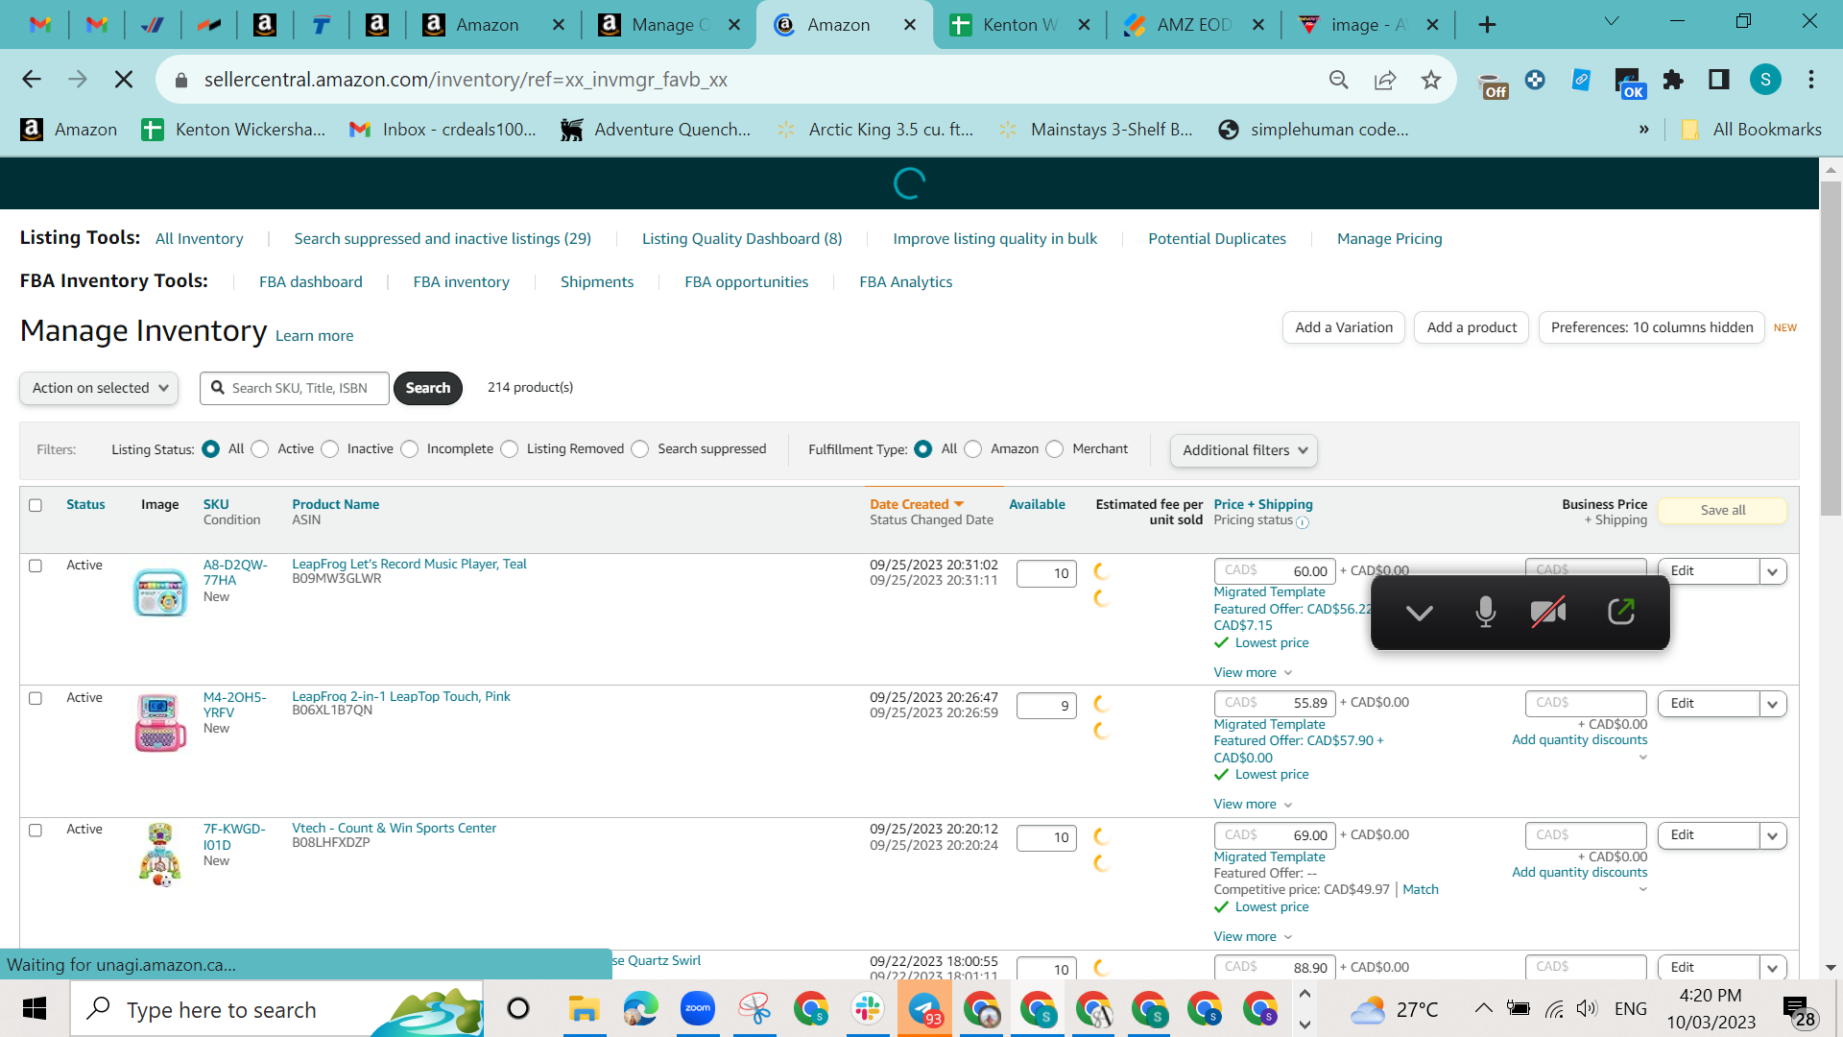This screenshot has height=1037, width=1843.
Task: Open a new browser tab
Action: click(x=1487, y=25)
